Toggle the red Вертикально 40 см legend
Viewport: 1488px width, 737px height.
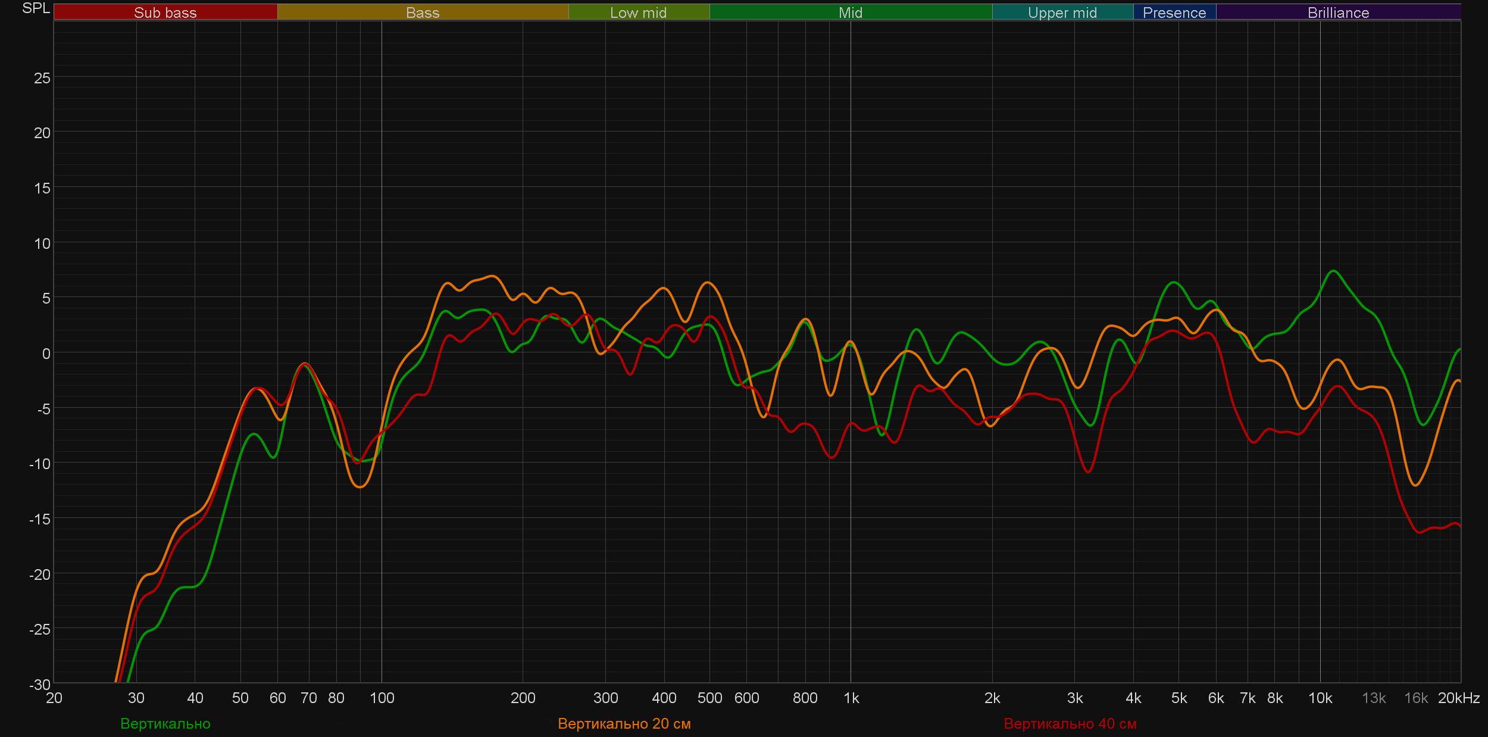point(1070,723)
